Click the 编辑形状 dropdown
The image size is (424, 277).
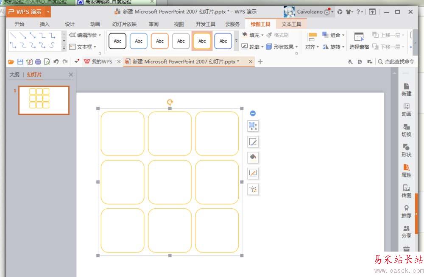[x=85, y=35]
